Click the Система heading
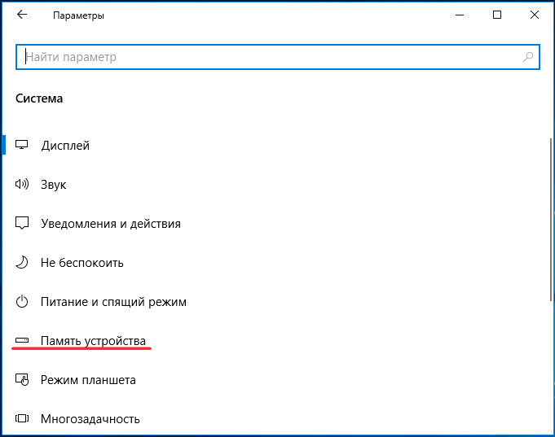Screen dimensions: 555x437 [x=39, y=98]
